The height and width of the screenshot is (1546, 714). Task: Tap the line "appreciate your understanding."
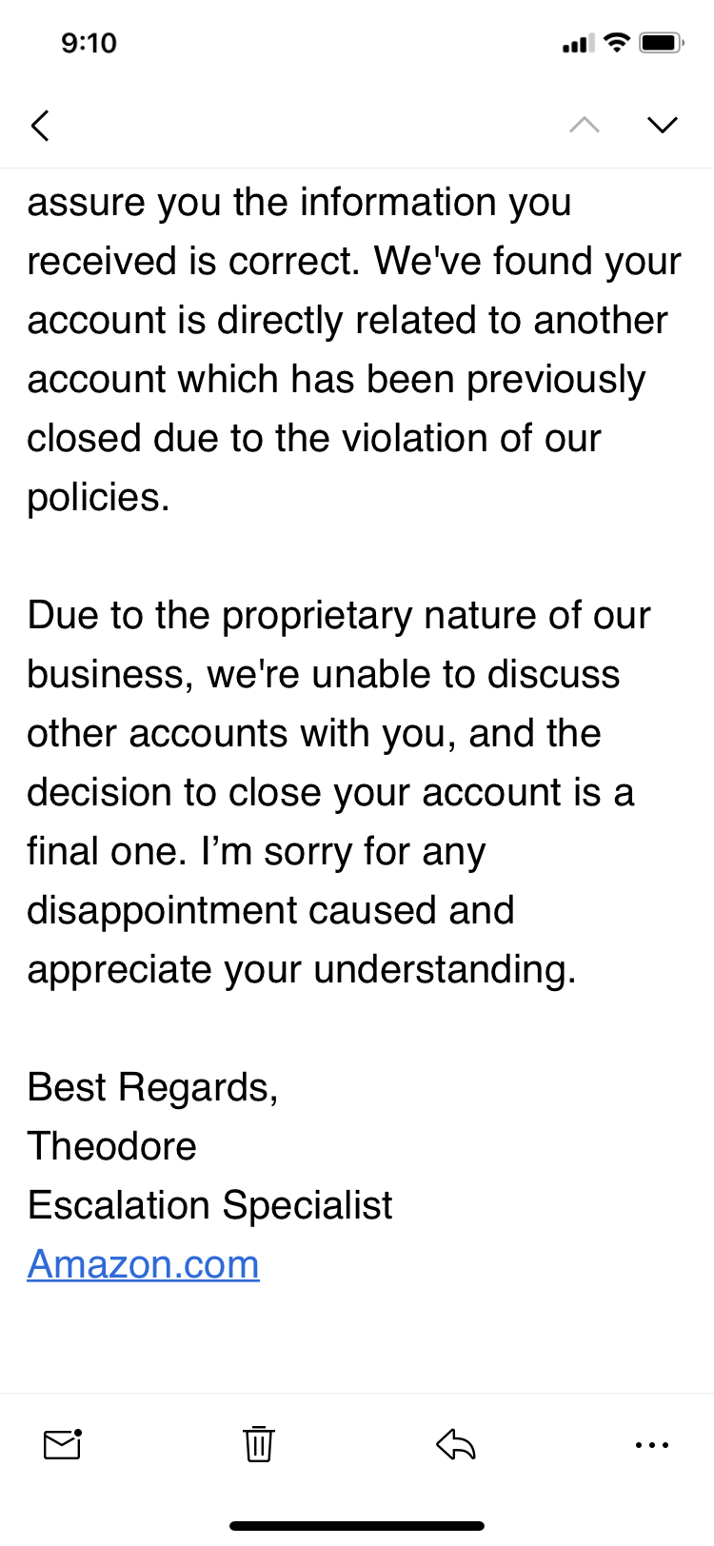tap(302, 969)
